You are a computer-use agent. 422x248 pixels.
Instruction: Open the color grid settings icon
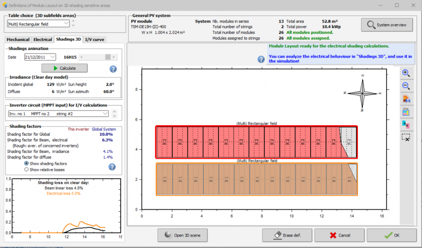tap(406, 112)
